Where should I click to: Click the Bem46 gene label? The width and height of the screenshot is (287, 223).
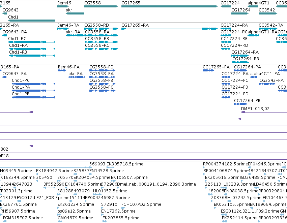tap(64, 3)
